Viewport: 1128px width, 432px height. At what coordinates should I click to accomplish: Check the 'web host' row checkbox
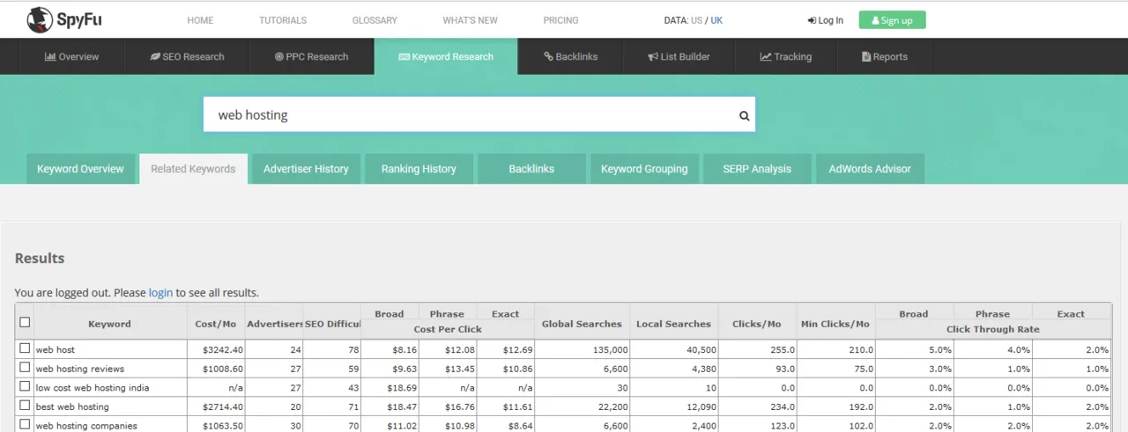tap(25, 348)
